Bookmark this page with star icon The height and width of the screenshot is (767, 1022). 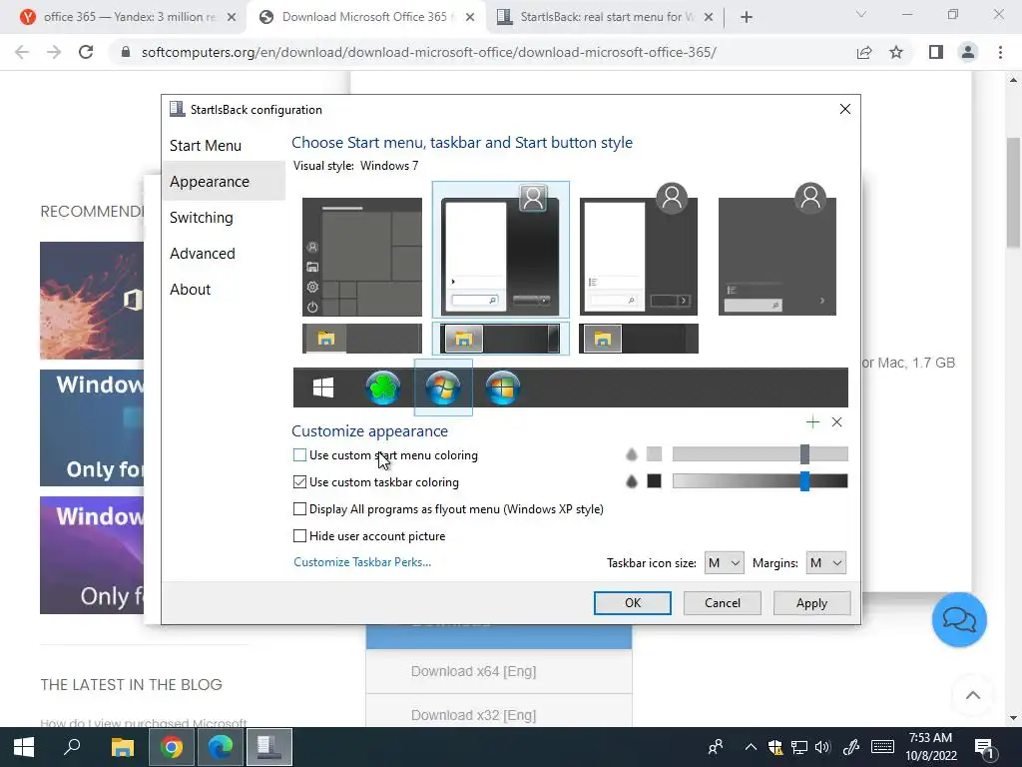pyautogui.click(x=896, y=52)
